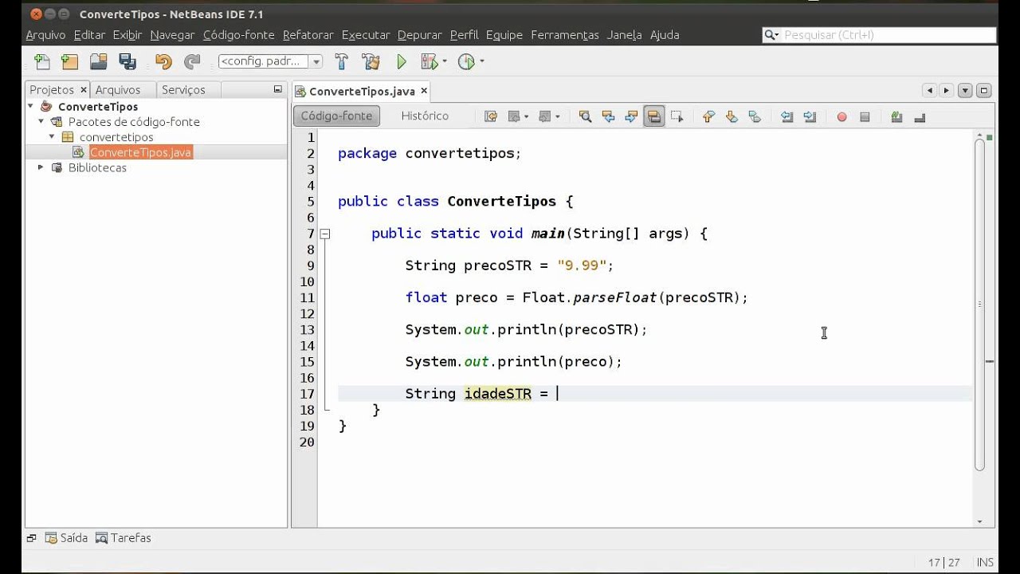Click the New File icon
This screenshot has width=1020, height=574.
coord(42,61)
